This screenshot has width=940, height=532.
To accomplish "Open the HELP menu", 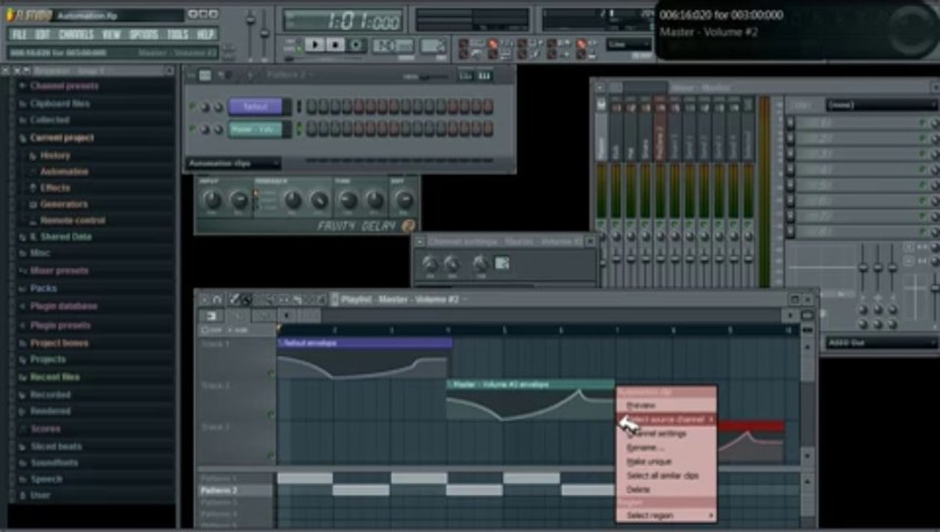I will [205, 35].
